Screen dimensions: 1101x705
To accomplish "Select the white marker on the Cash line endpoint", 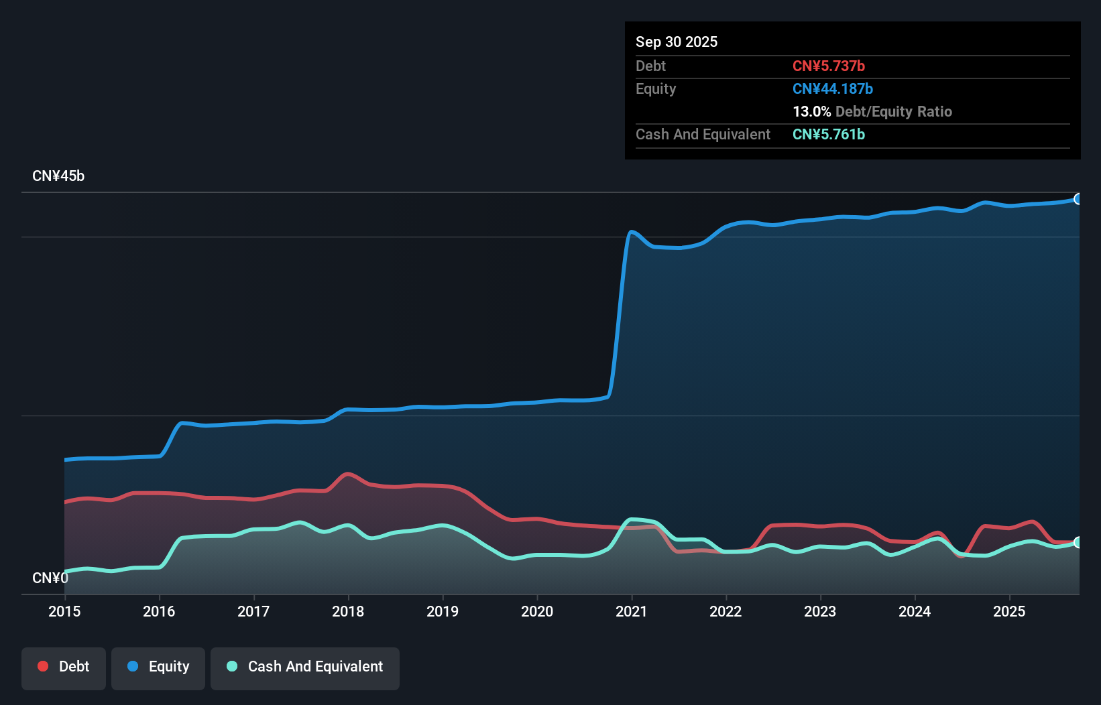I will pos(1078,543).
